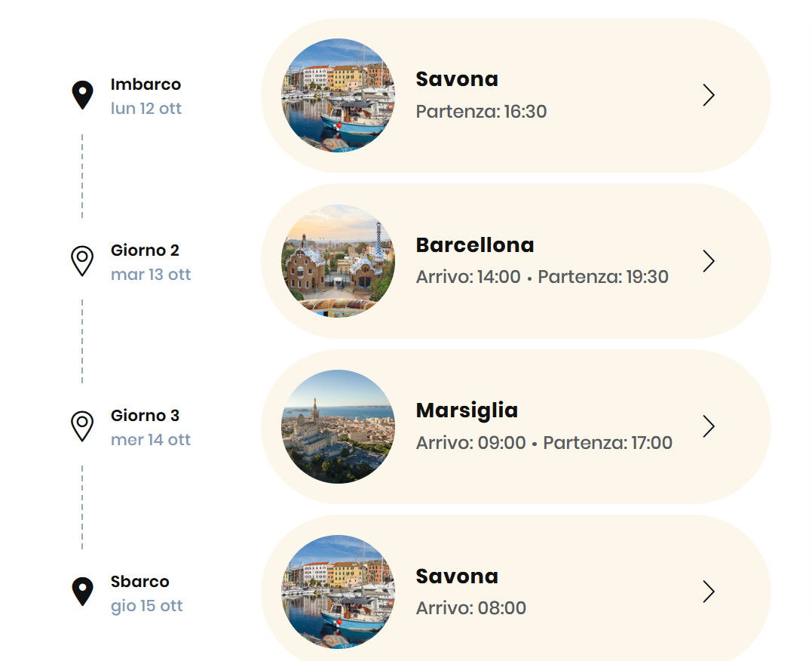Click the Savona photo on disembarkation card
The height and width of the screenshot is (661, 812).
point(338,592)
